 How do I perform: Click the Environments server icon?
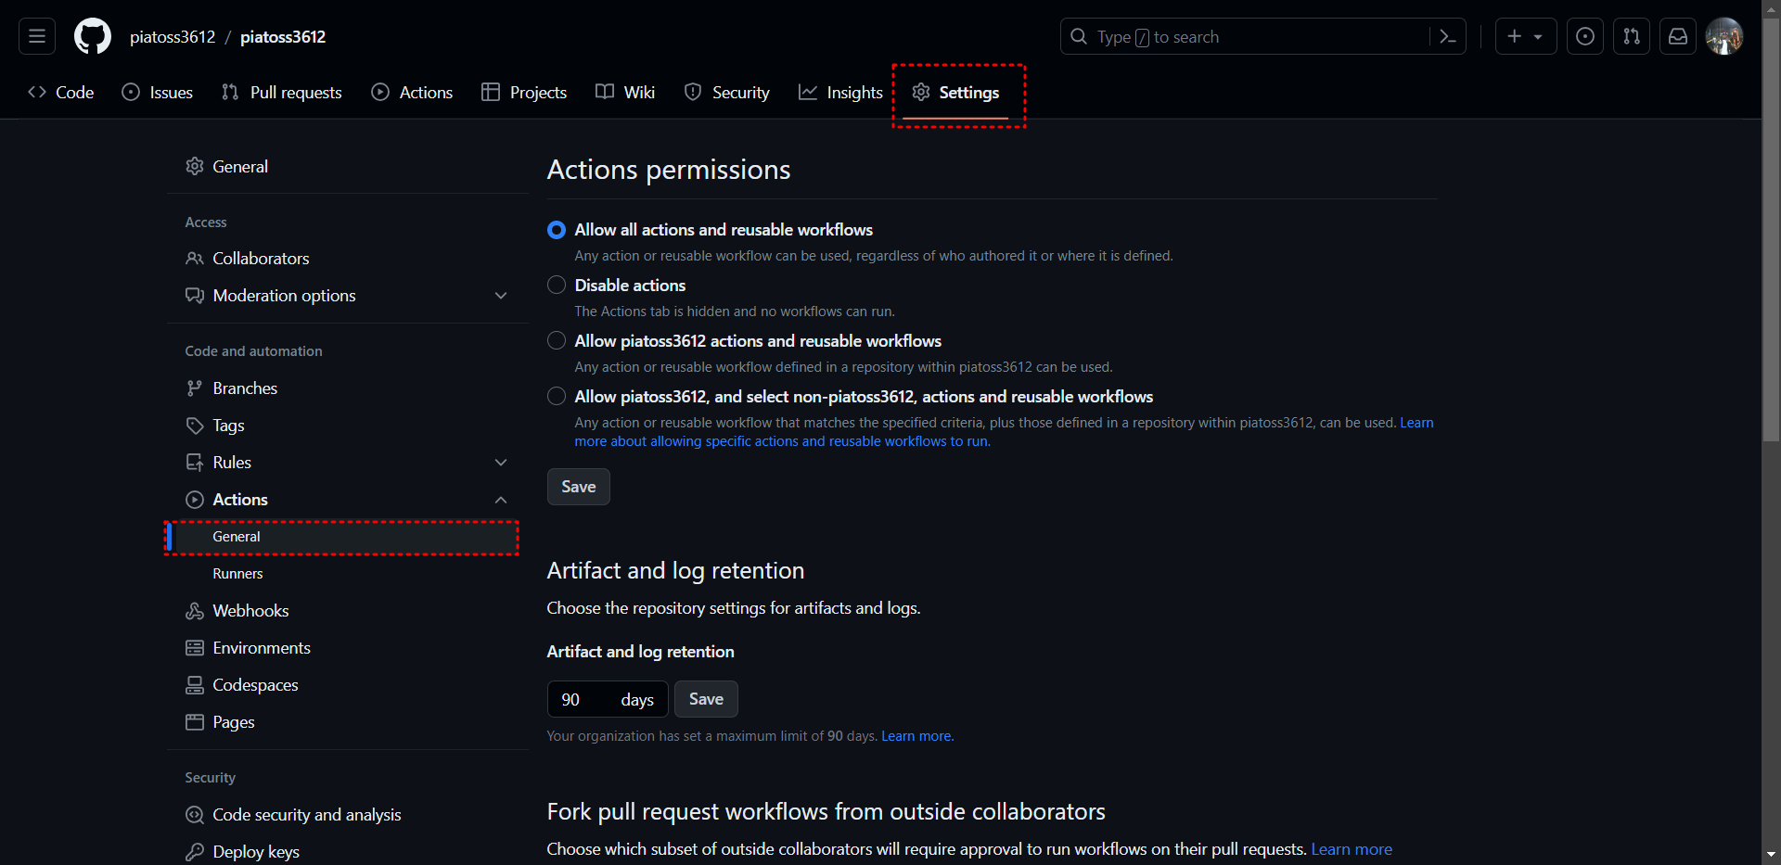195,648
